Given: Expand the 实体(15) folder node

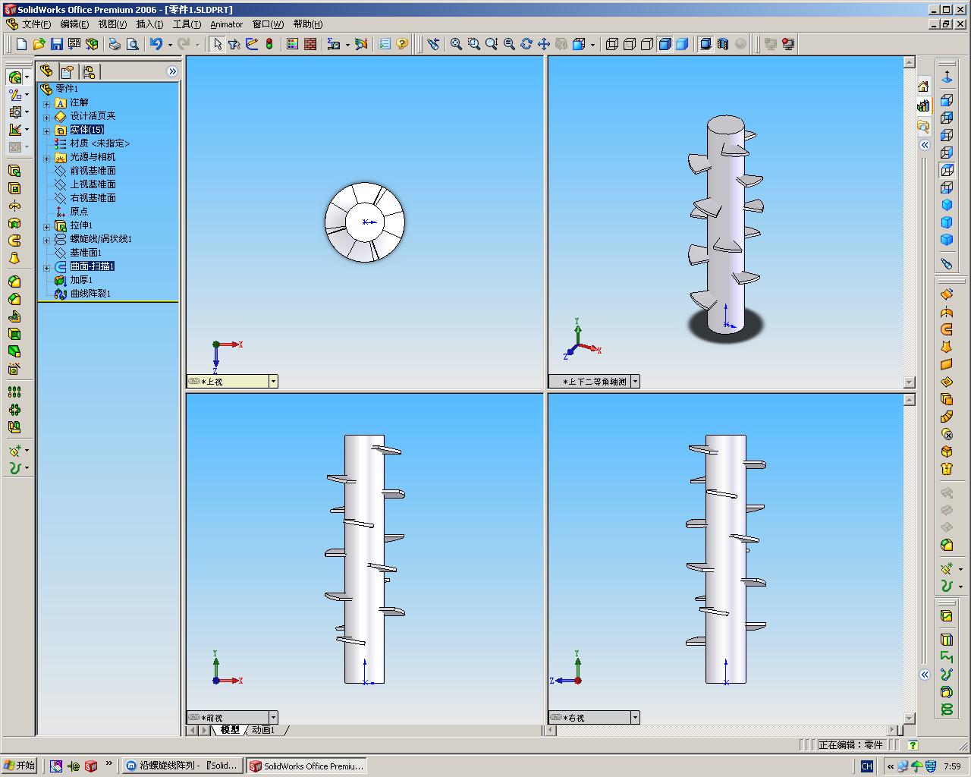Looking at the screenshot, I should click(x=46, y=131).
